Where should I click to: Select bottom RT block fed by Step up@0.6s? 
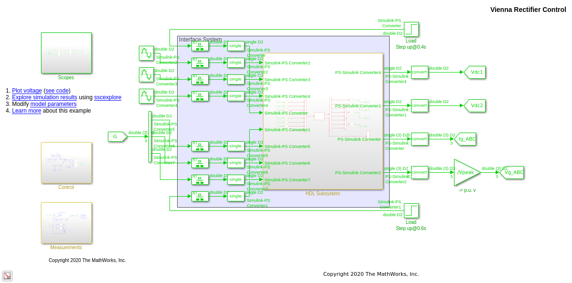(200, 196)
